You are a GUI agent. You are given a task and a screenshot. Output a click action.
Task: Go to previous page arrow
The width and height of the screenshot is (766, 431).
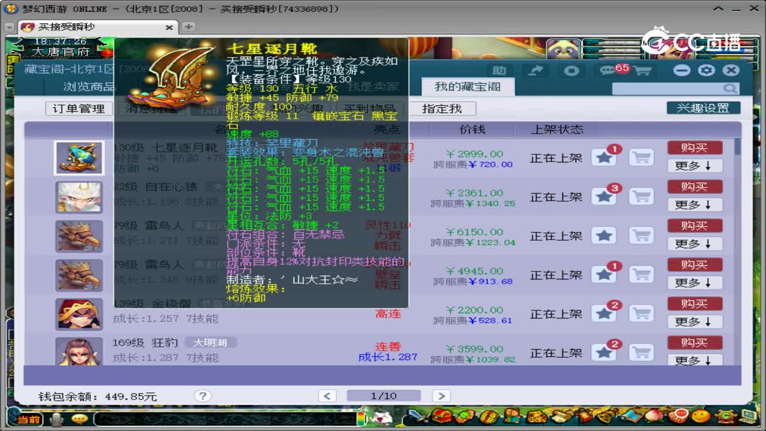tap(327, 396)
